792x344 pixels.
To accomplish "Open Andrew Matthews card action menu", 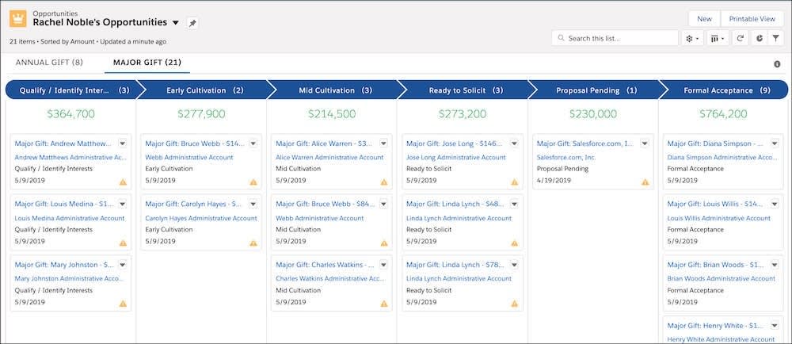I will 122,143.
